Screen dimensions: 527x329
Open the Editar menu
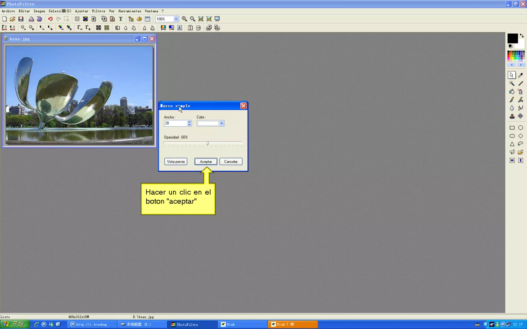coord(24,11)
